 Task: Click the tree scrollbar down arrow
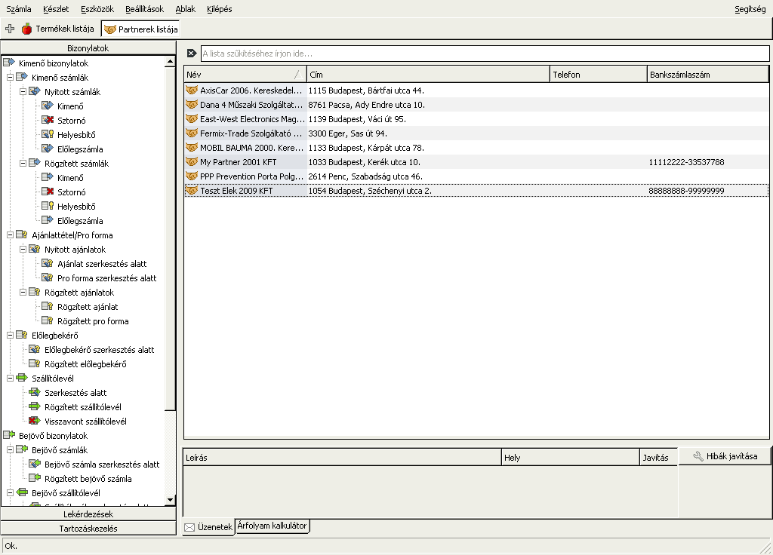170,500
